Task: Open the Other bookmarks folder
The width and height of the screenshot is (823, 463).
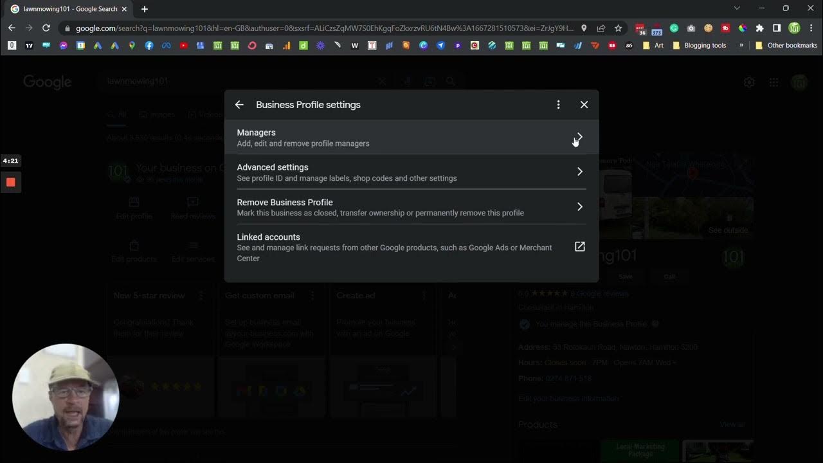Action: [786, 46]
